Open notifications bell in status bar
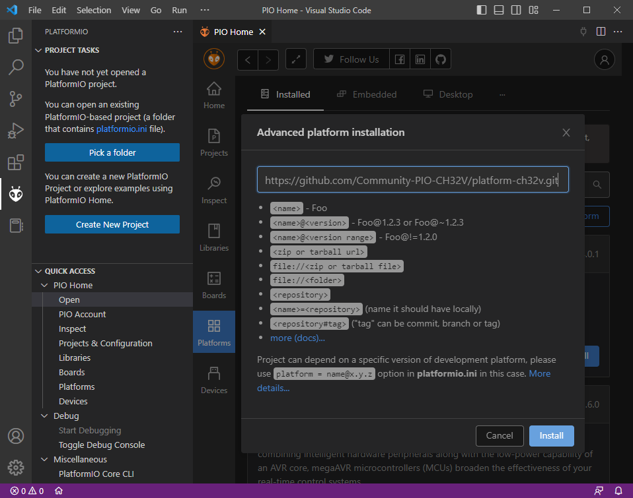Viewport: 633px width, 498px height. tap(618, 491)
